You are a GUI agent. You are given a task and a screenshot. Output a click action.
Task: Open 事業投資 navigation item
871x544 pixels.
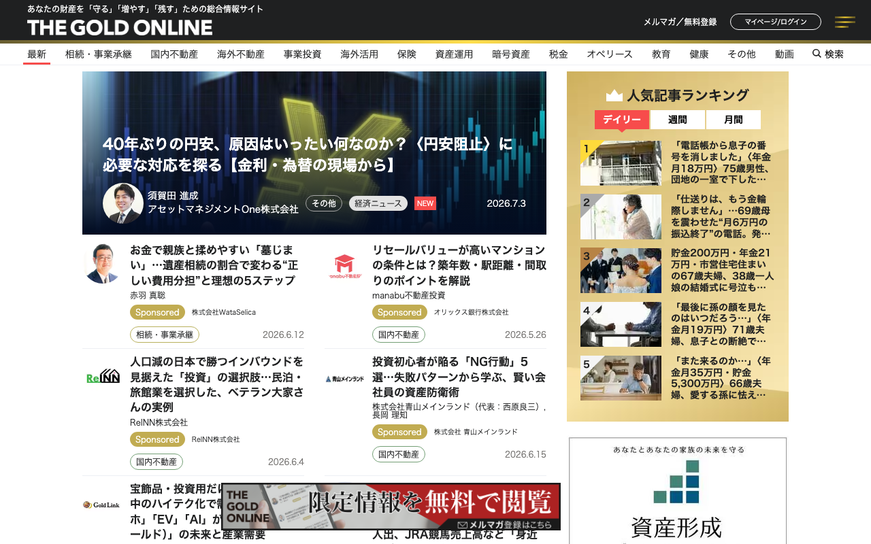coord(303,54)
